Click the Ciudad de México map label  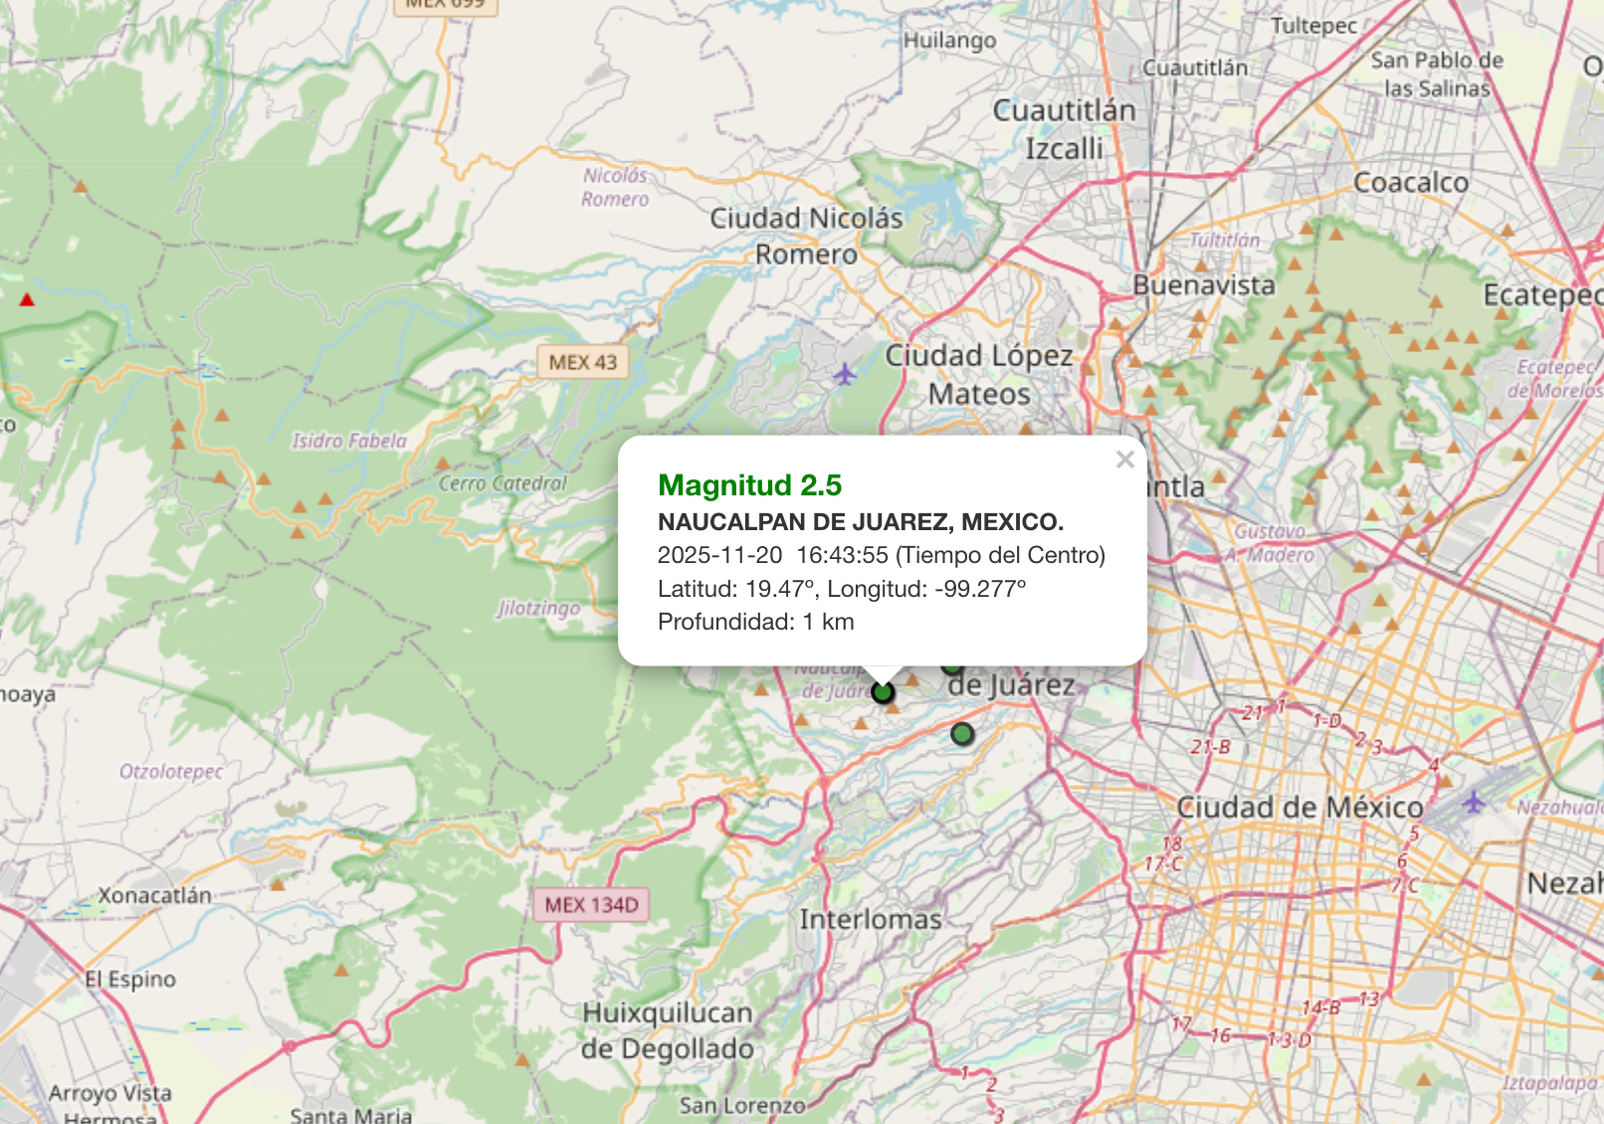[x=1300, y=807]
